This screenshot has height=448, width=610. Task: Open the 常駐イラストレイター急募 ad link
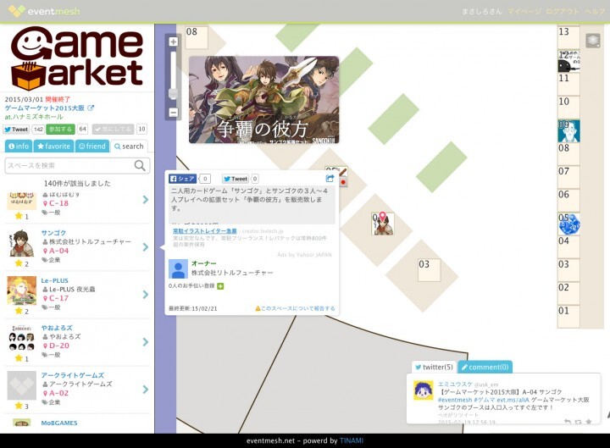pos(205,231)
